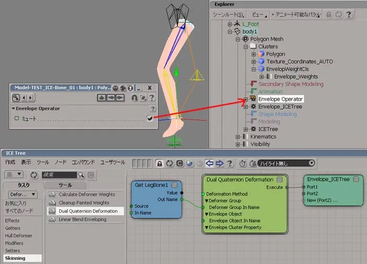Click the forward arrow in ICE Tree toolbar

point(220,163)
